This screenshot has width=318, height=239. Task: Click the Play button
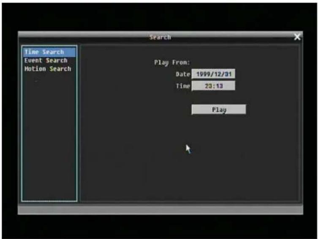[219, 110]
